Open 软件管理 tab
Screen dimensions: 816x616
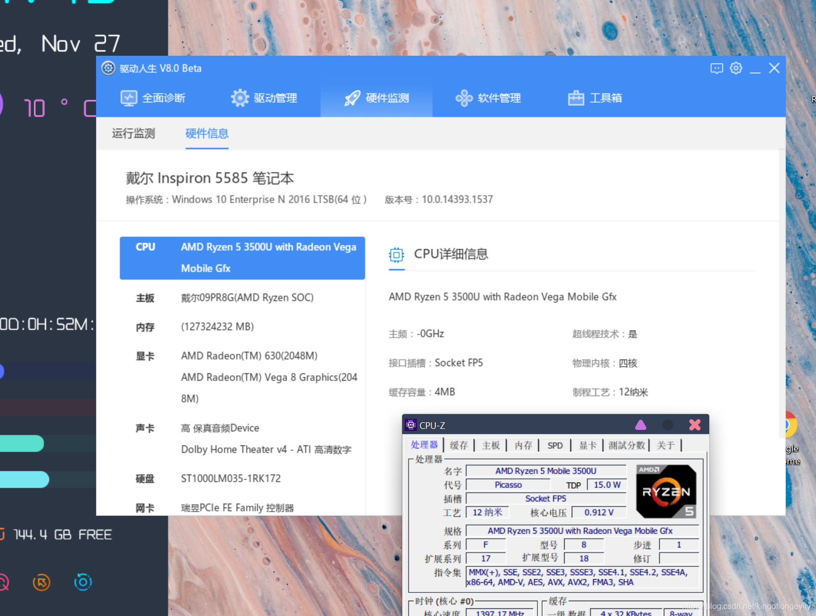pos(488,98)
